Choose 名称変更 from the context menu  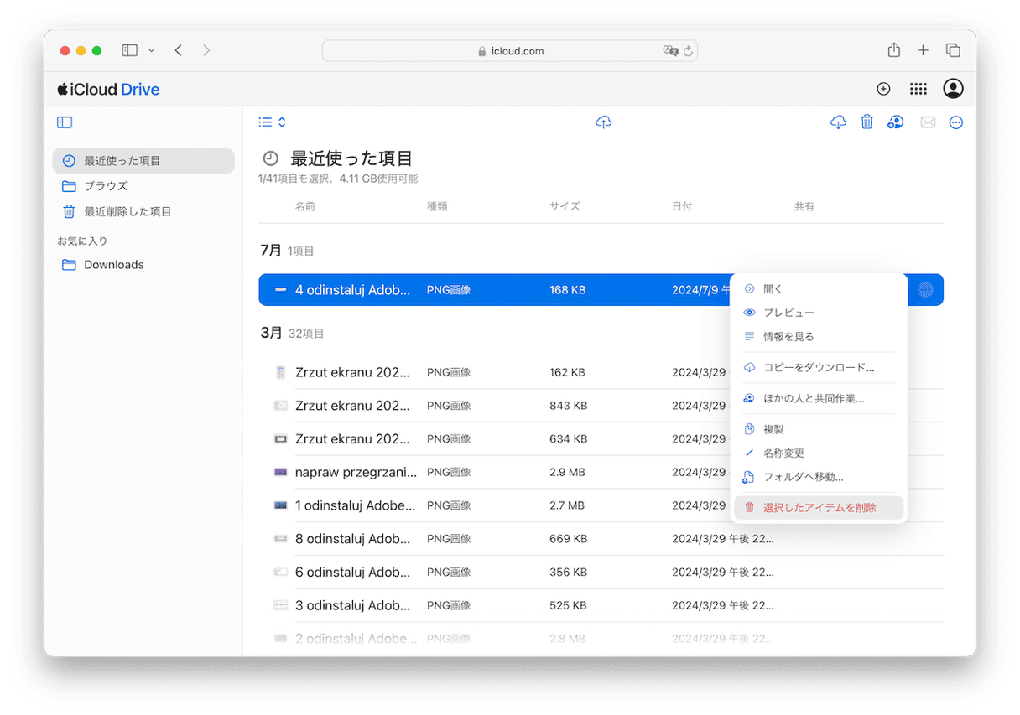click(x=818, y=453)
